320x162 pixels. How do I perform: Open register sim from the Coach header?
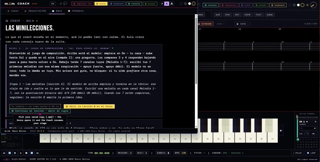[x=83, y=4]
